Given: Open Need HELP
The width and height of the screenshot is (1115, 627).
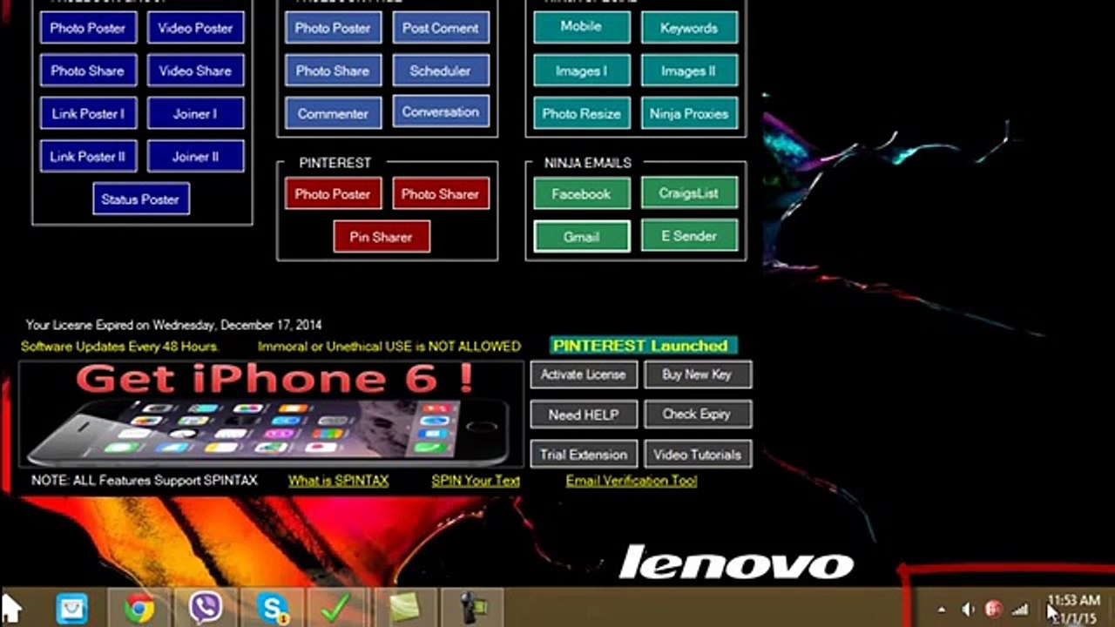Looking at the screenshot, I should pyautogui.click(x=584, y=415).
